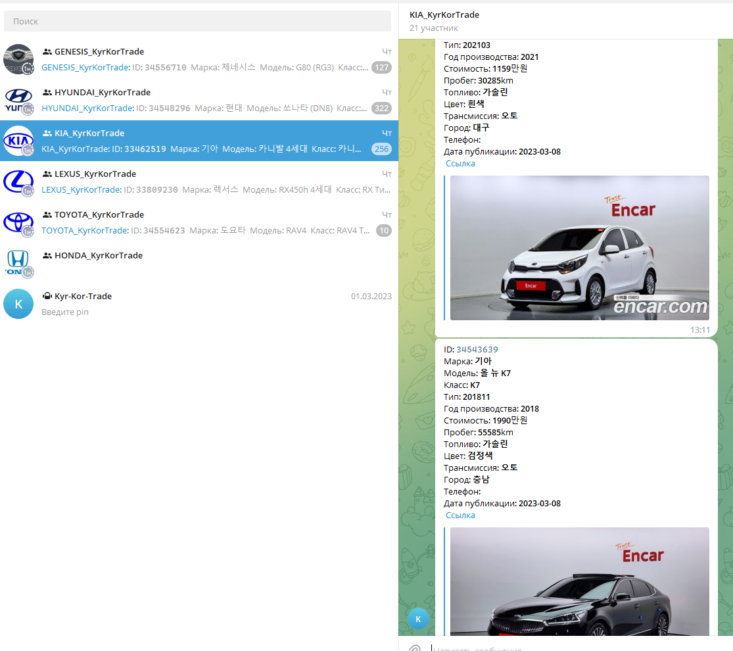Viewport: 733px width, 651px height.
Task: Open the Ссылка link in the K7 listing
Action: (460, 515)
